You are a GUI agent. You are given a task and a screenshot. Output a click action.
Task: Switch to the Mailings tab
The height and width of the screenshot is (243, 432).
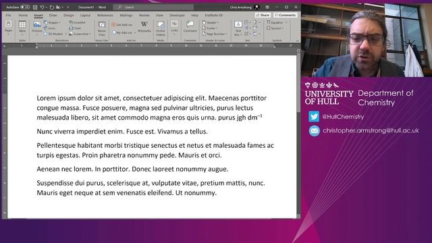[x=126, y=15]
